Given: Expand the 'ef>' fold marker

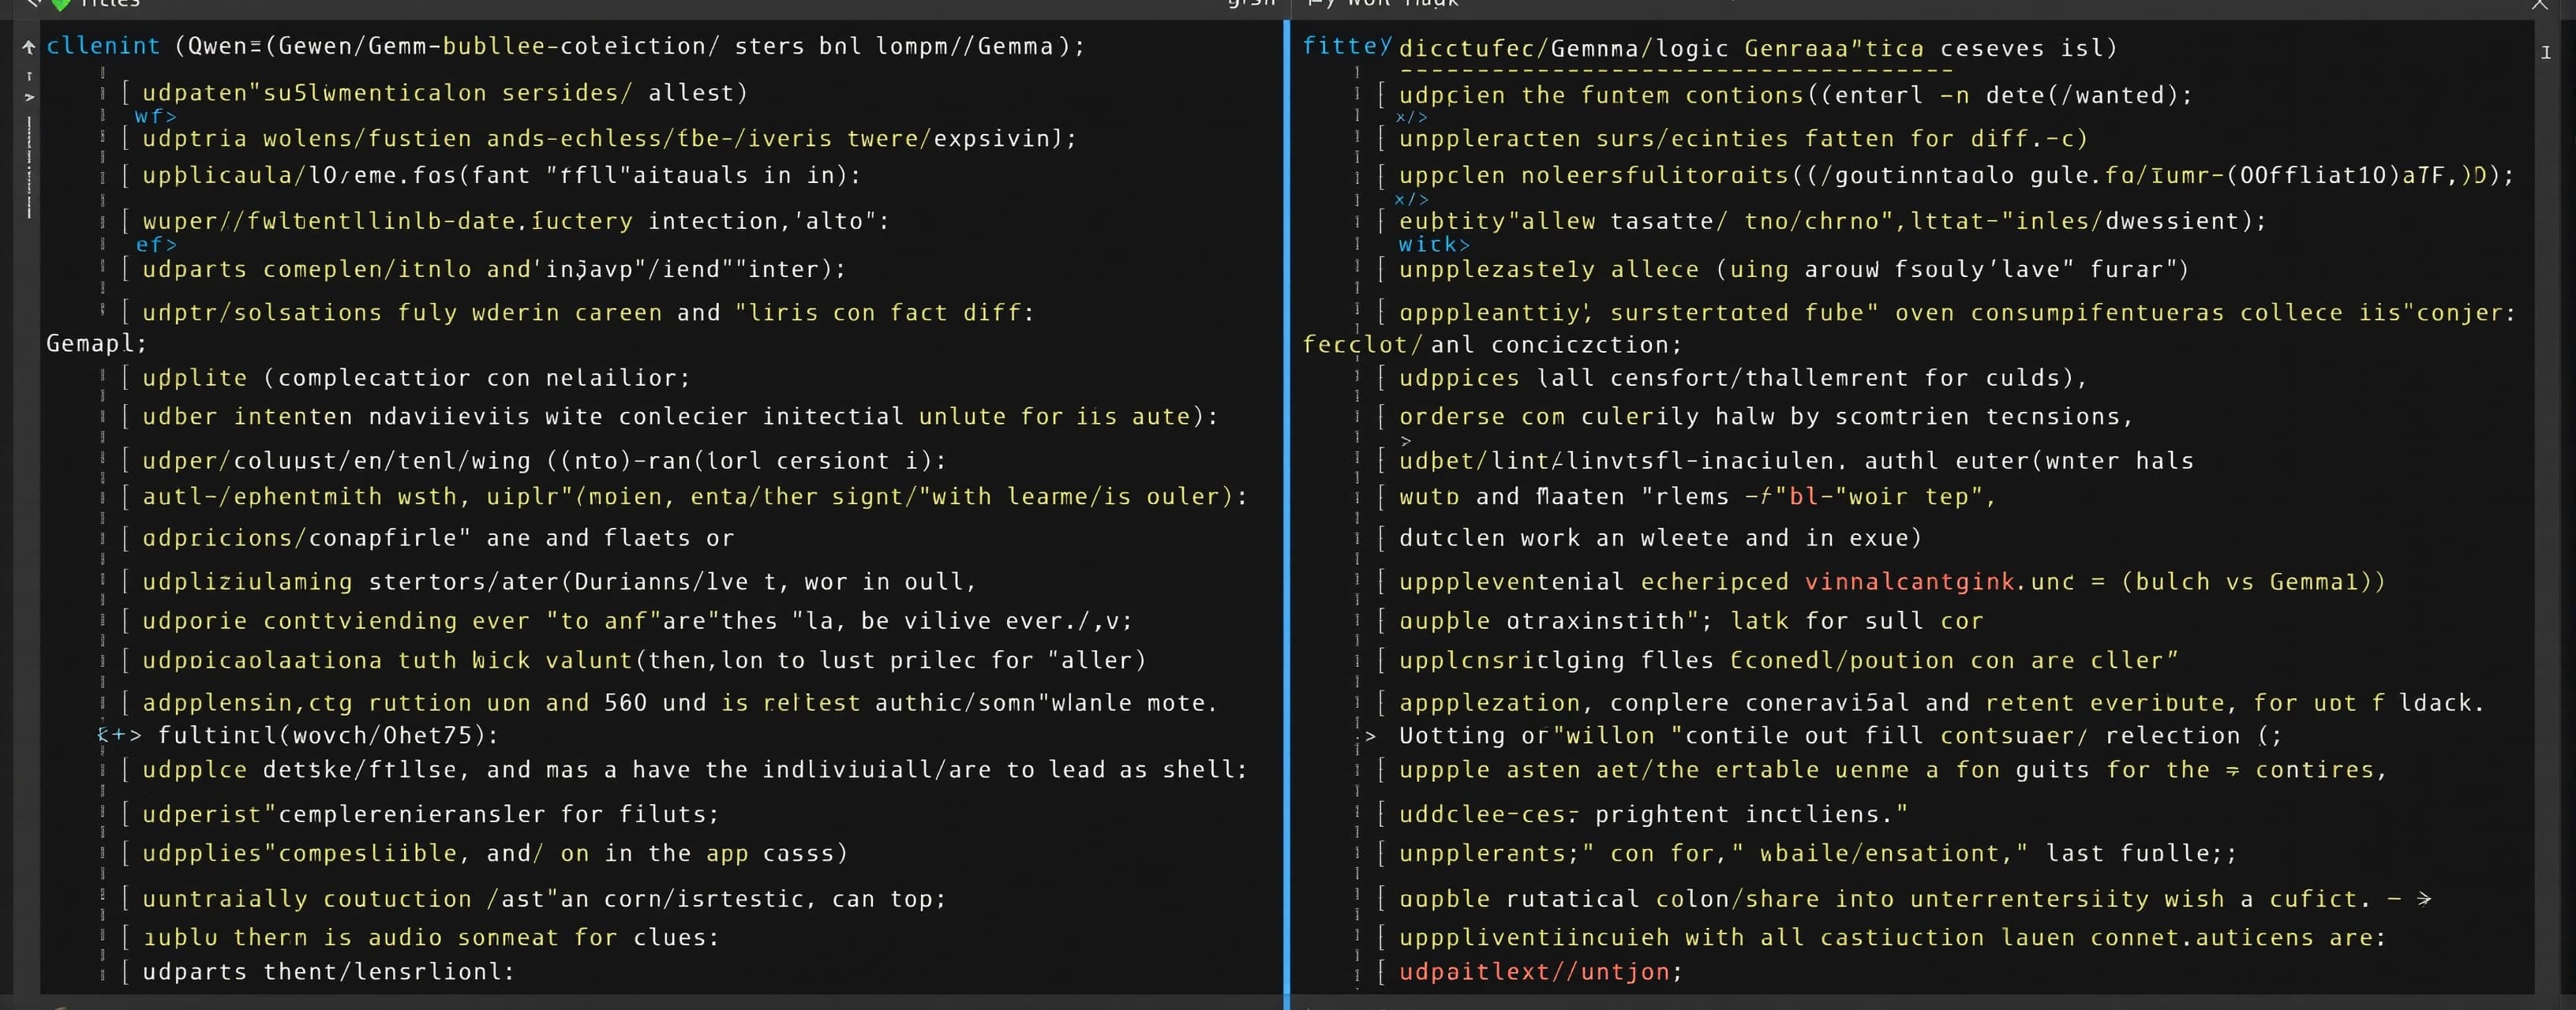Looking at the screenshot, I should tap(156, 244).
